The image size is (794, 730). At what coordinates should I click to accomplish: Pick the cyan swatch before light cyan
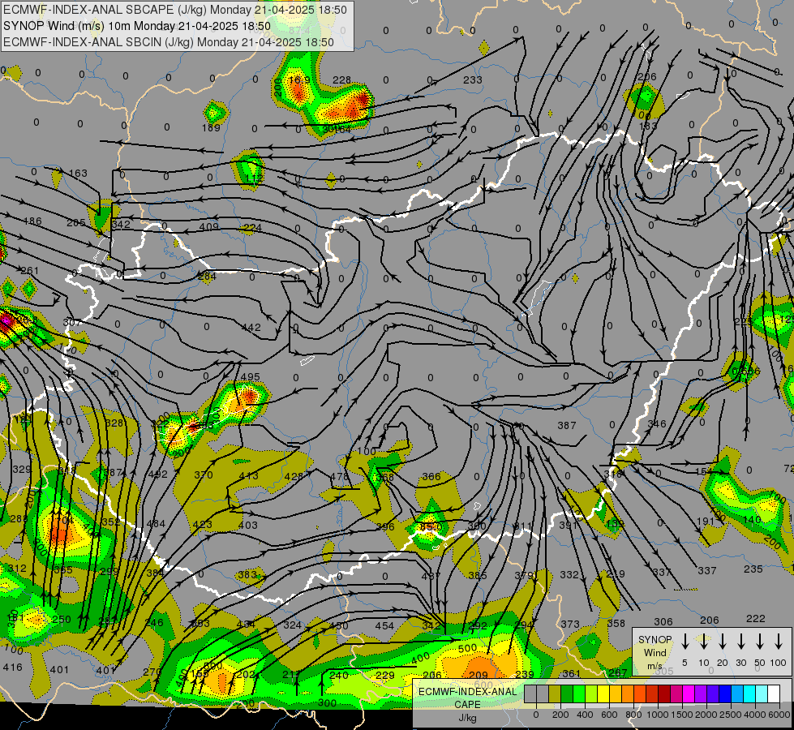[749, 694]
